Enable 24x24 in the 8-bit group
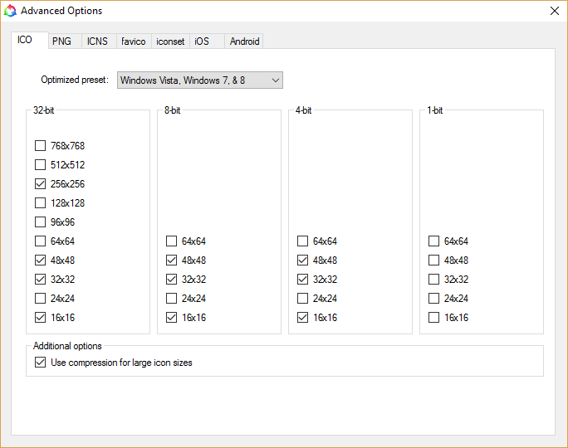The width and height of the screenshot is (568, 448). pos(172,299)
